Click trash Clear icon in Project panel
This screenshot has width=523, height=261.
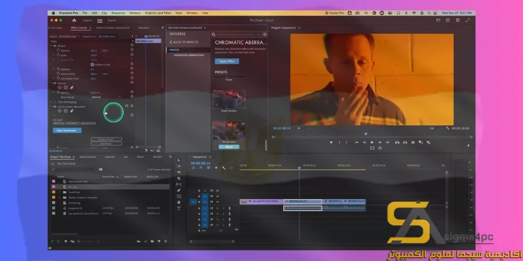[165, 241]
